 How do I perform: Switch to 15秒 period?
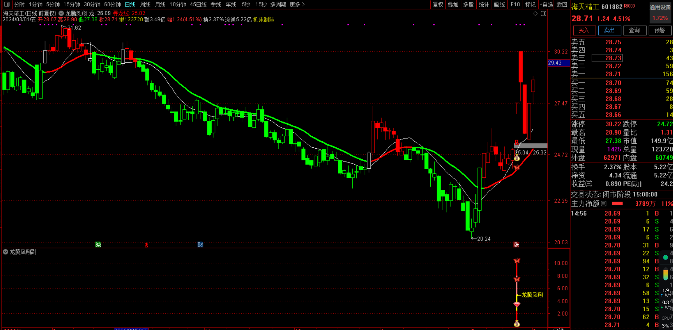261,4
